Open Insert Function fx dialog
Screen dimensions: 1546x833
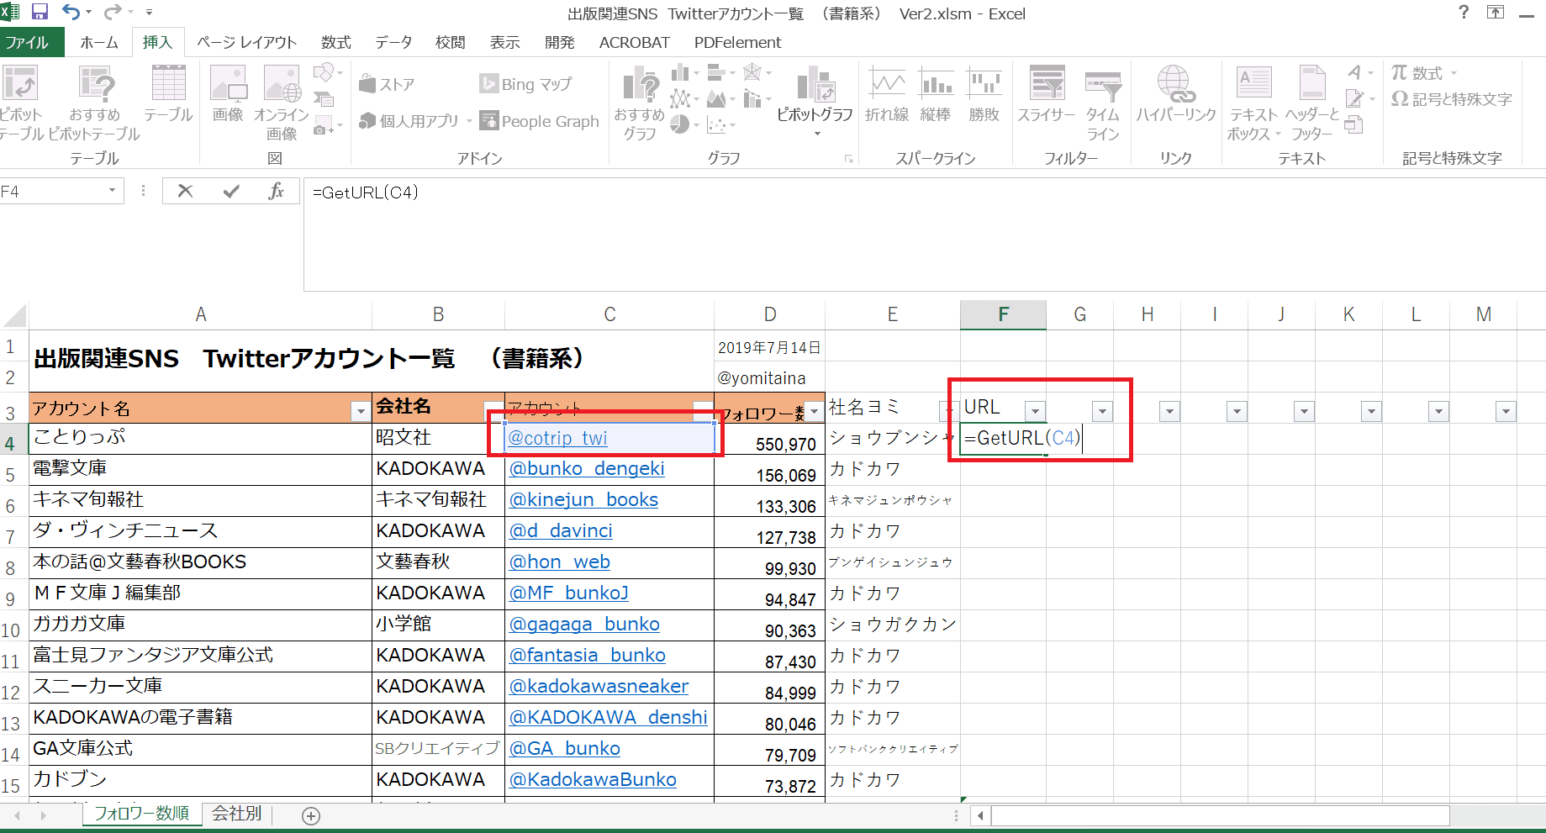point(276,192)
